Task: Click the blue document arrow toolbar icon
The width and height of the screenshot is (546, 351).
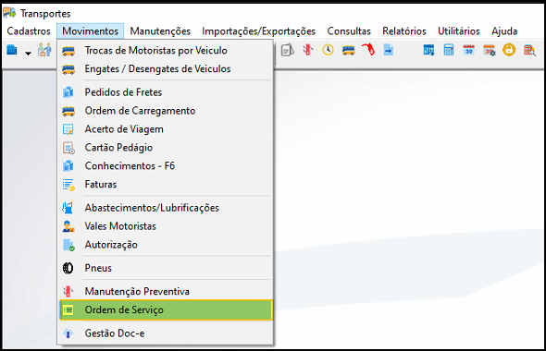Action: click(389, 50)
